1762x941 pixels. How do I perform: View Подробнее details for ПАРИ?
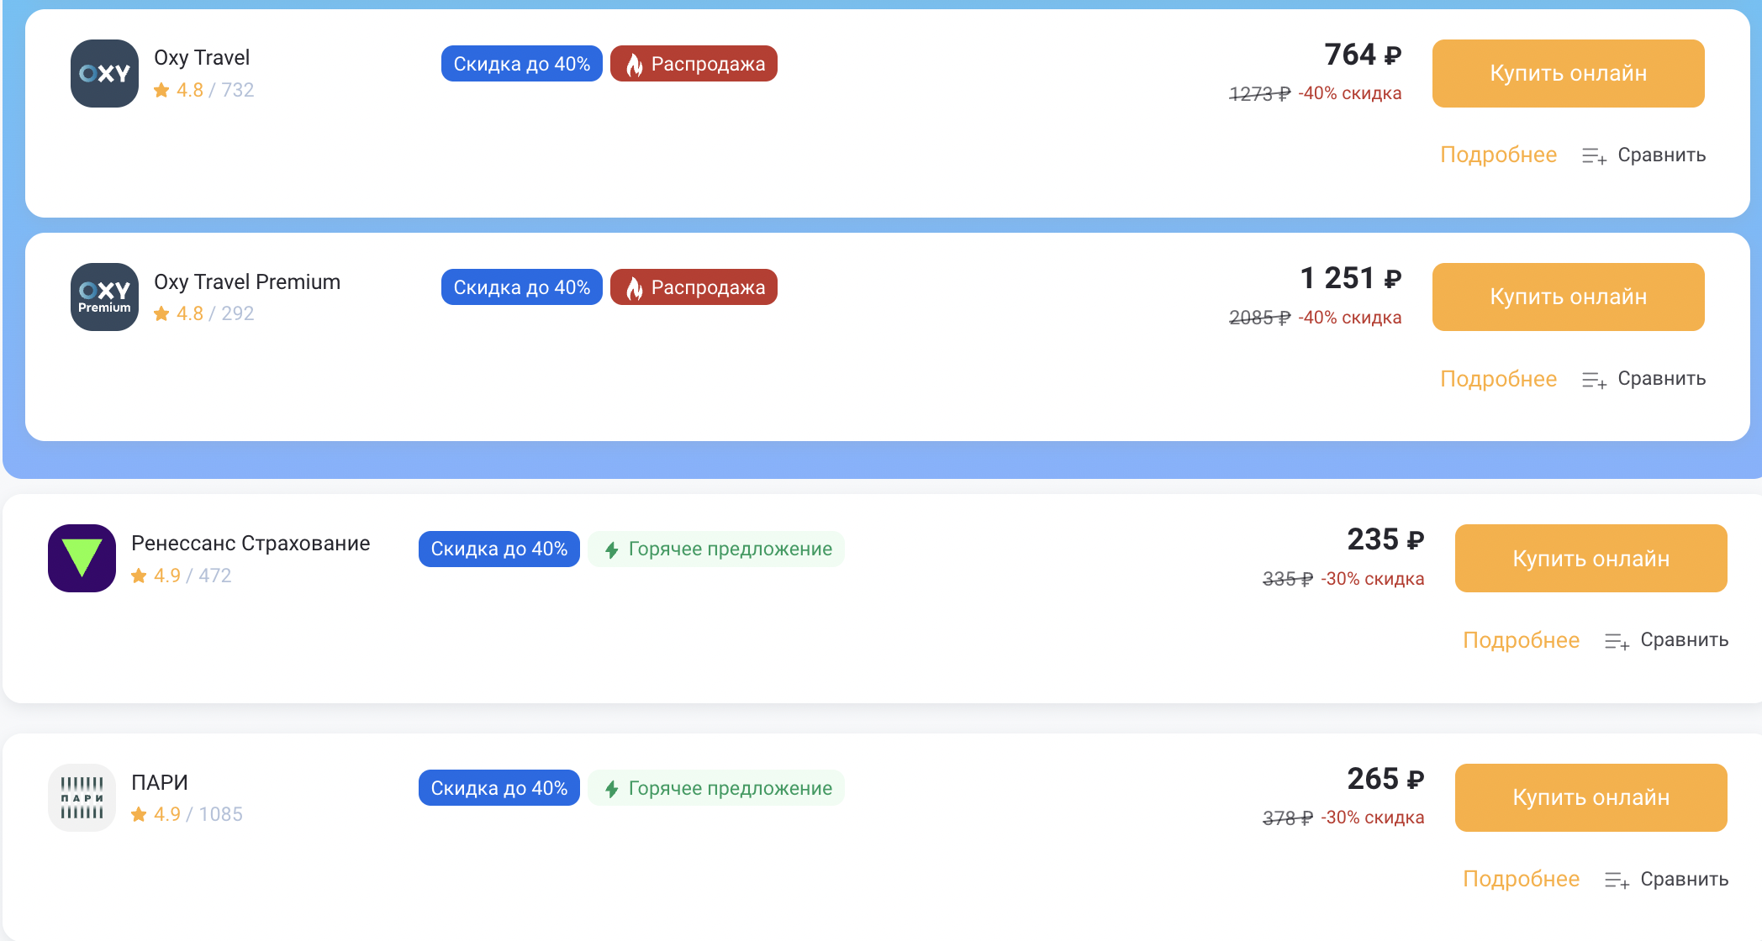[x=1521, y=879]
